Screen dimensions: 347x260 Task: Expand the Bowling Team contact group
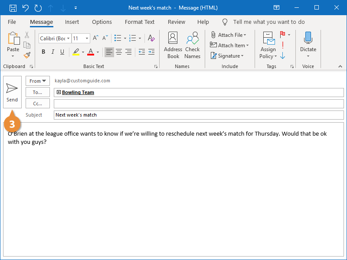tap(59, 92)
